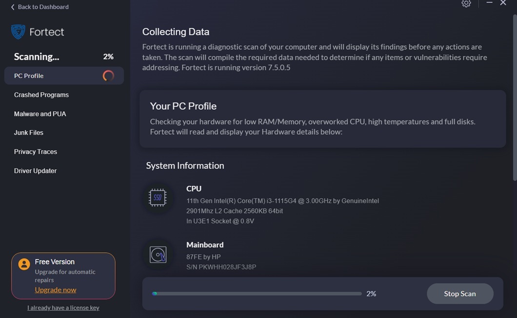Open the Privacy Traces section
The width and height of the screenshot is (517, 318).
point(35,152)
